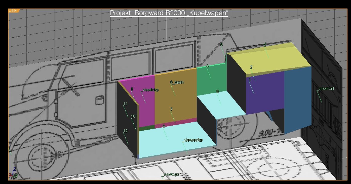Screen dimensions: 351x184
Task: Click object label number 10
Action: (133, 116)
